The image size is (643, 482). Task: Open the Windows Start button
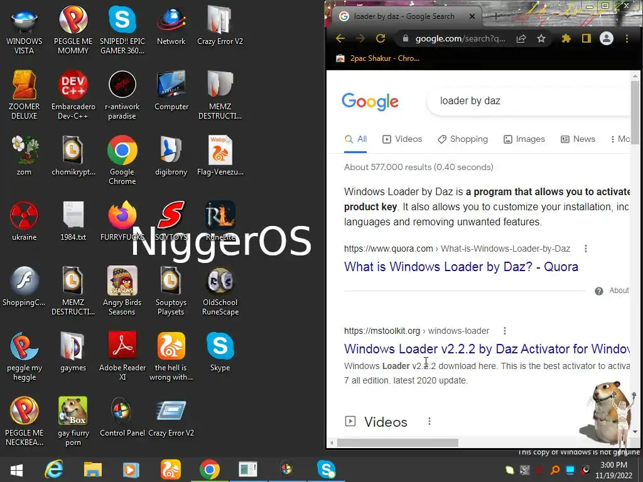pyautogui.click(x=16, y=469)
